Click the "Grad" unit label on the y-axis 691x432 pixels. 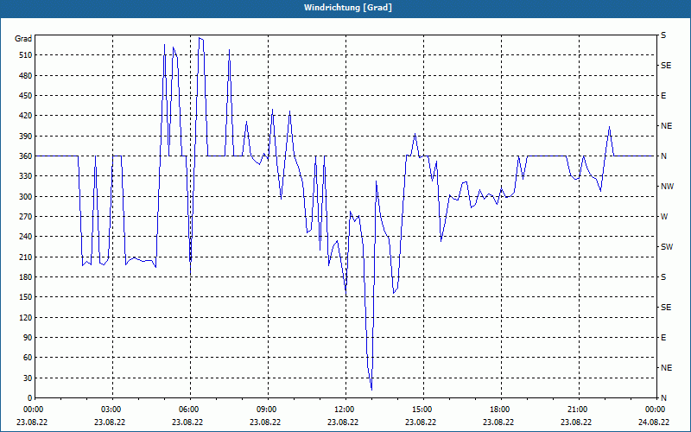[23, 39]
